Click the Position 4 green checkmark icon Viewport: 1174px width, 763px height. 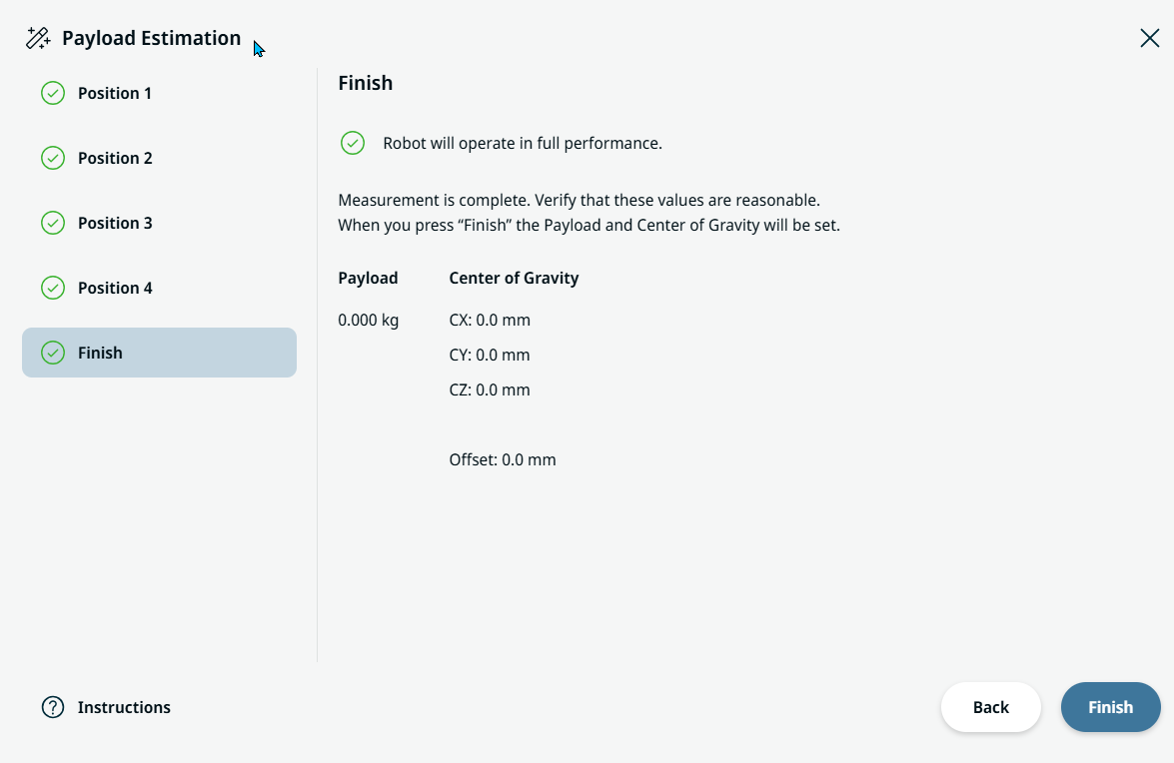pos(53,288)
